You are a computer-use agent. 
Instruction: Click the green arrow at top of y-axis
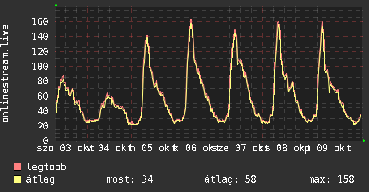[56, 5]
